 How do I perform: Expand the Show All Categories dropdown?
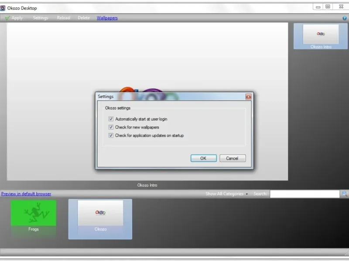(x=226, y=194)
